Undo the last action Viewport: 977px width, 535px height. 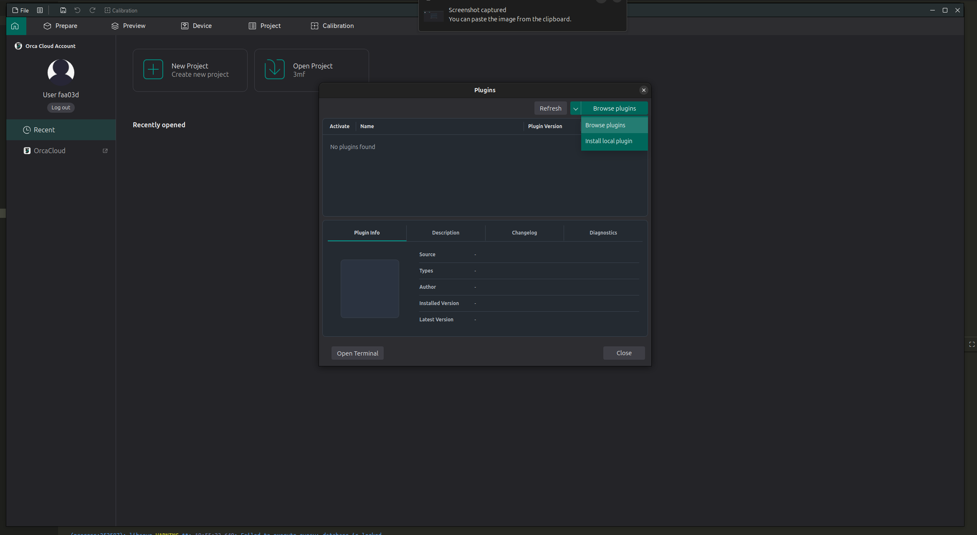pos(77,10)
